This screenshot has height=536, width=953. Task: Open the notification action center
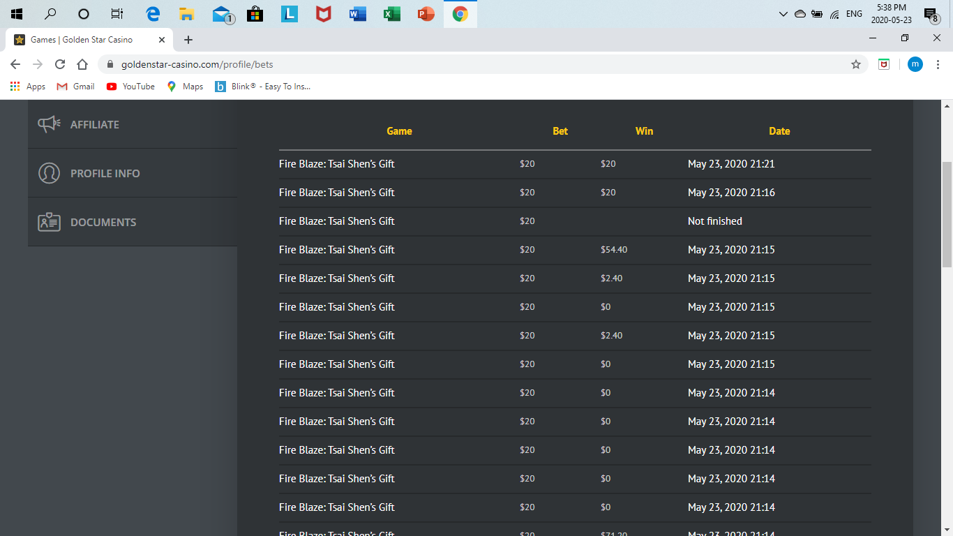click(931, 14)
